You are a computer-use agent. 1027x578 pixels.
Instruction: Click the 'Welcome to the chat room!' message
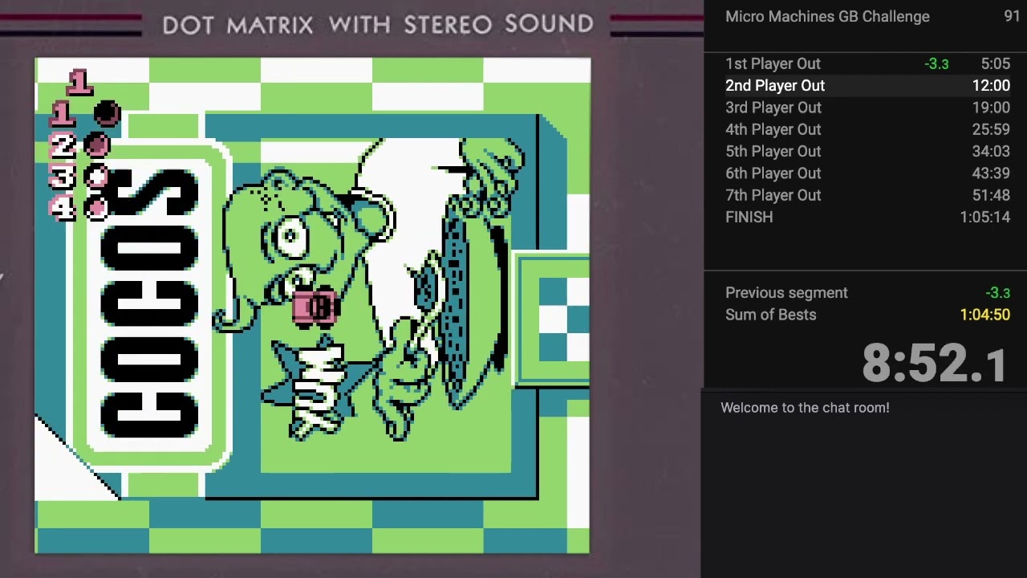click(x=805, y=408)
